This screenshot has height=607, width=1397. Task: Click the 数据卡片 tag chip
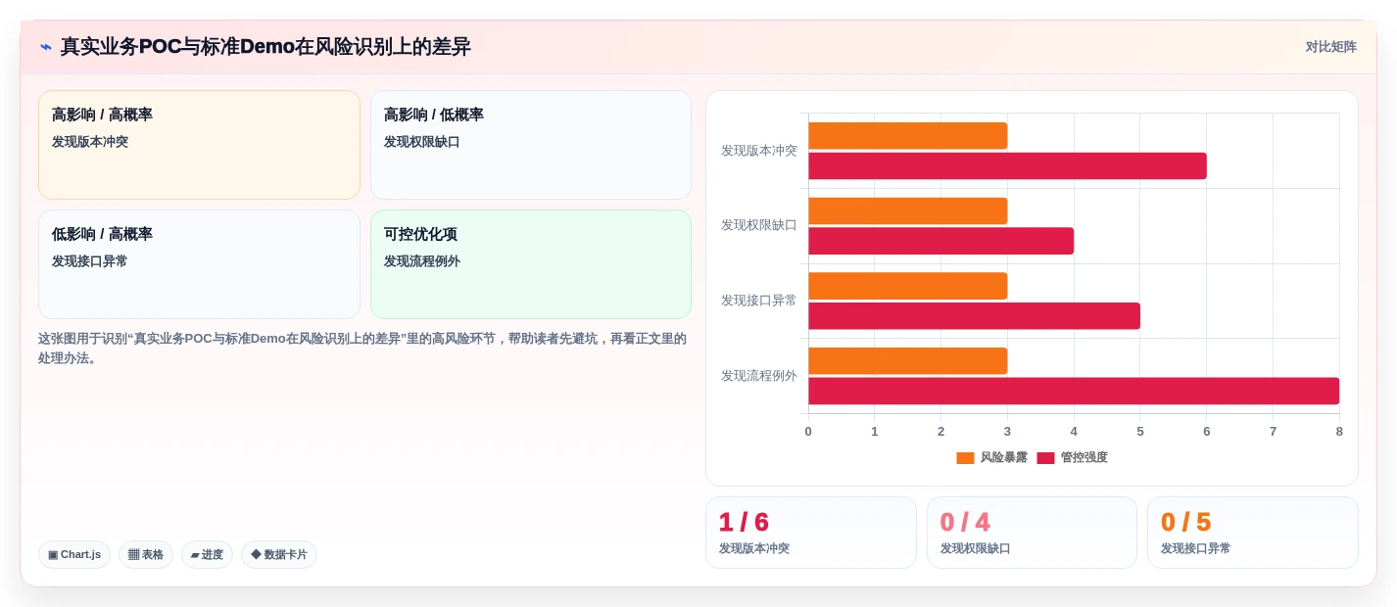point(279,554)
